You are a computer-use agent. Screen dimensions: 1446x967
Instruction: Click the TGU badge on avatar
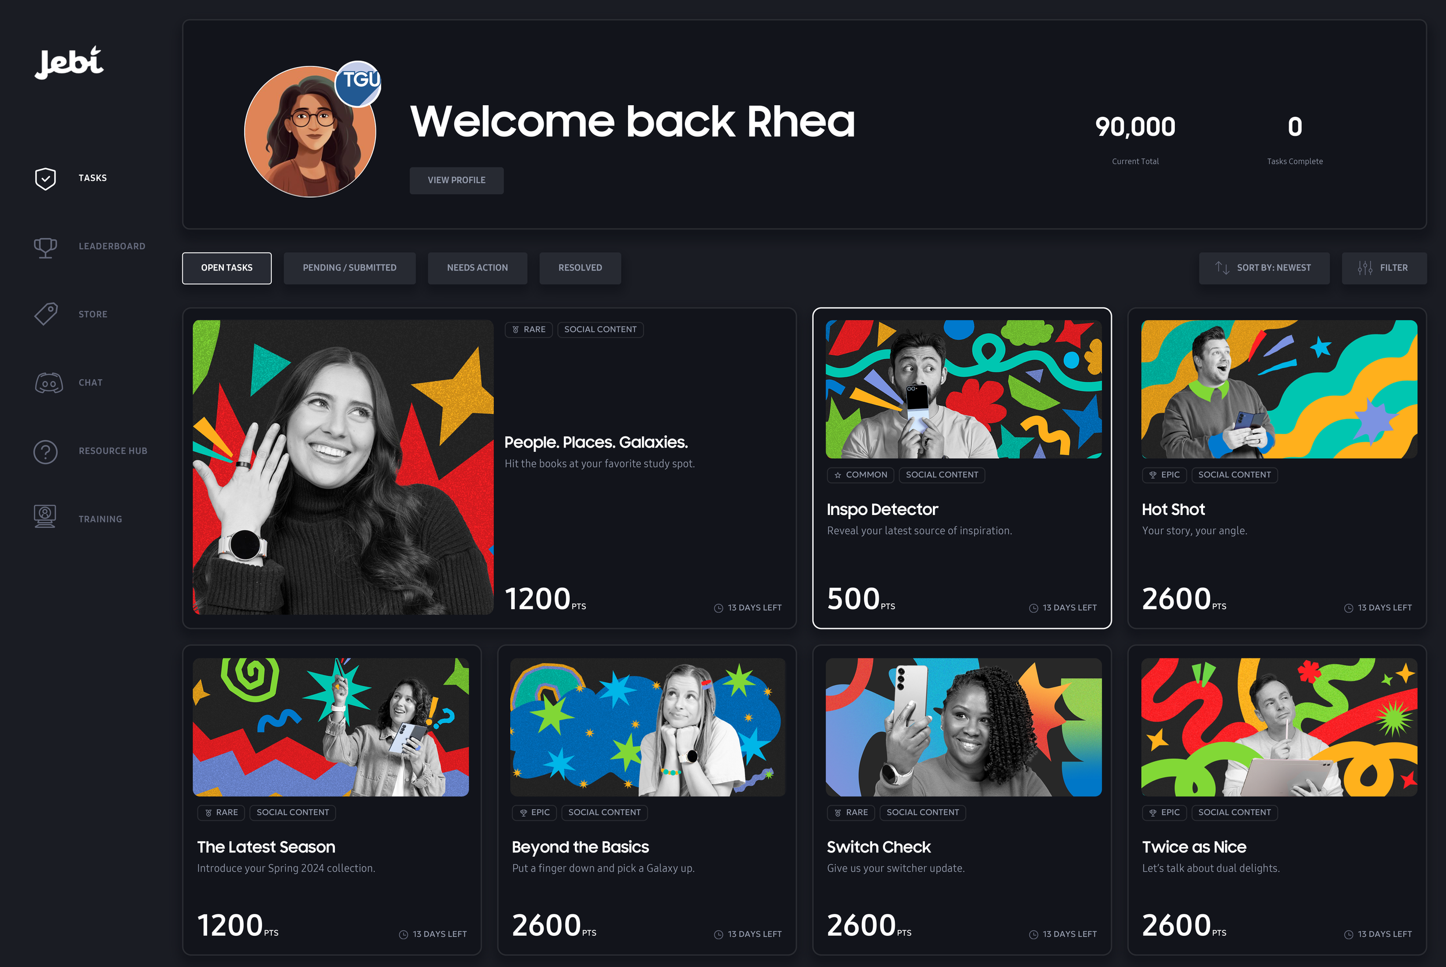pos(359,83)
